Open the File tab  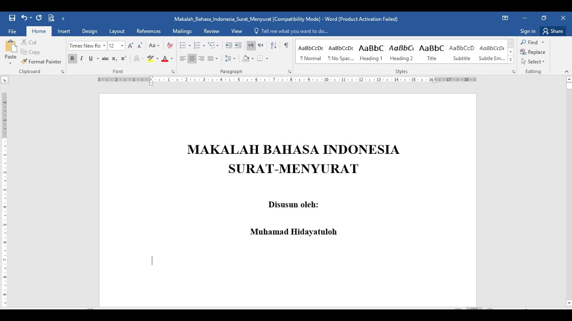[13, 31]
